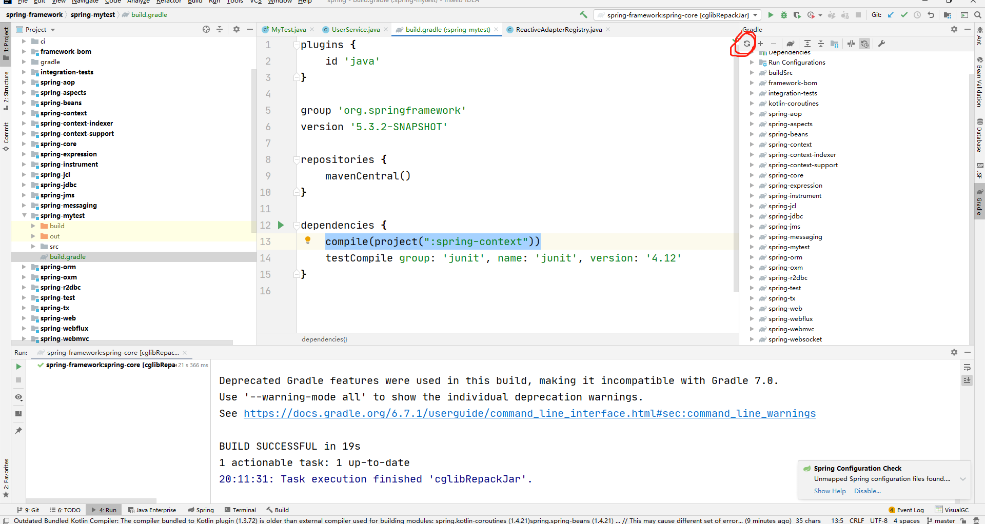Open the Build tool window

pyautogui.click(x=278, y=510)
